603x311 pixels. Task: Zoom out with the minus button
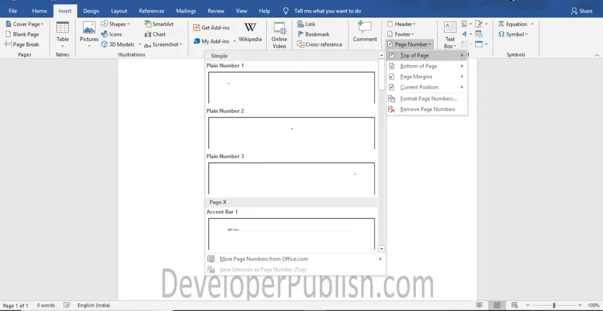pos(528,305)
